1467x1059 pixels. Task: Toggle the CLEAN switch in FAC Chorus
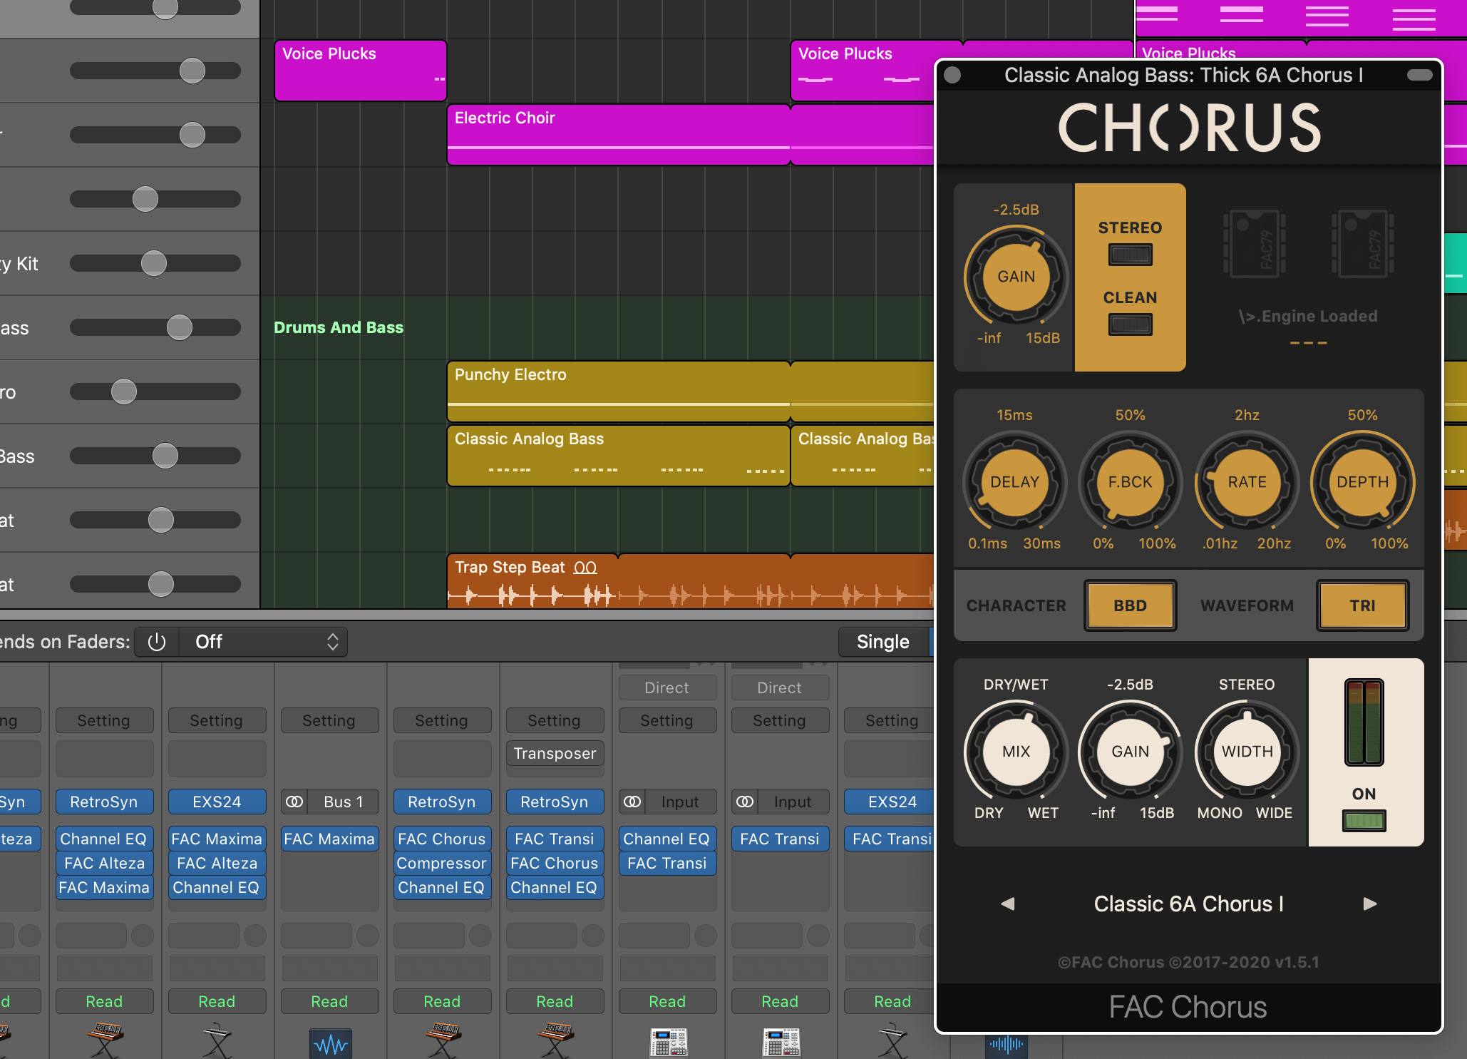coord(1130,324)
